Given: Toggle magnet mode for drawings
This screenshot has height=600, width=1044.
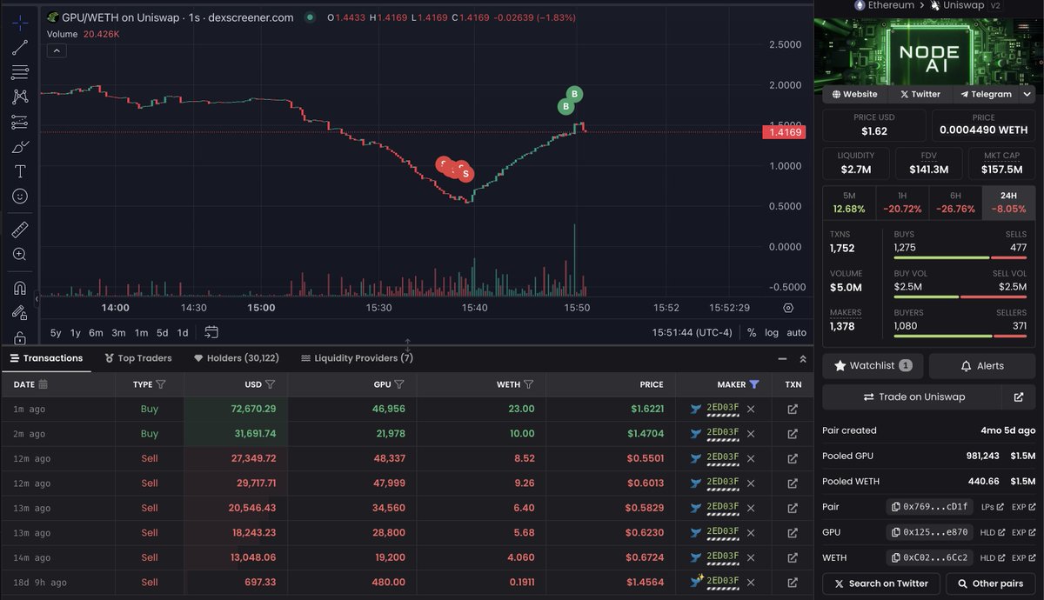Looking at the screenshot, I should click(19, 288).
